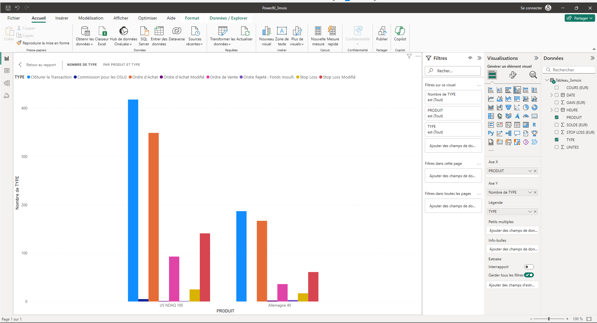Switch to the Modélisation ribbon tab
This screenshot has width=597, height=323.
tap(91, 18)
